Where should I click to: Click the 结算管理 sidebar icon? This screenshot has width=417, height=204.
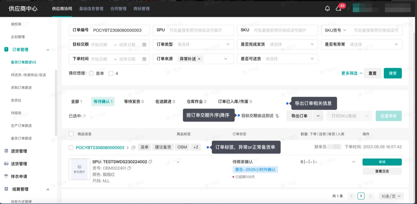click(6, 189)
